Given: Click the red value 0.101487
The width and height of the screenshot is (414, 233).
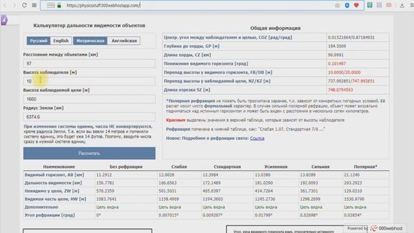Looking at the screenshot, I should (x=337, y=63).
